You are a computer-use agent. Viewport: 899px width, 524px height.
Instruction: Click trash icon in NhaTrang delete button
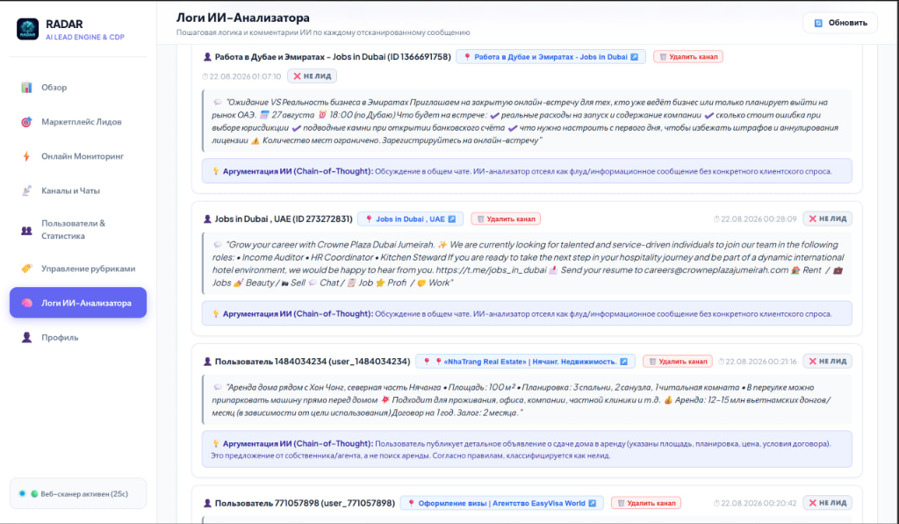pyautogui.click(x=652, y=361)
